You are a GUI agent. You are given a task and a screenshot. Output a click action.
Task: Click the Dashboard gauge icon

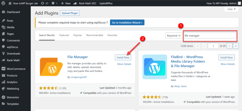(3, 12)
